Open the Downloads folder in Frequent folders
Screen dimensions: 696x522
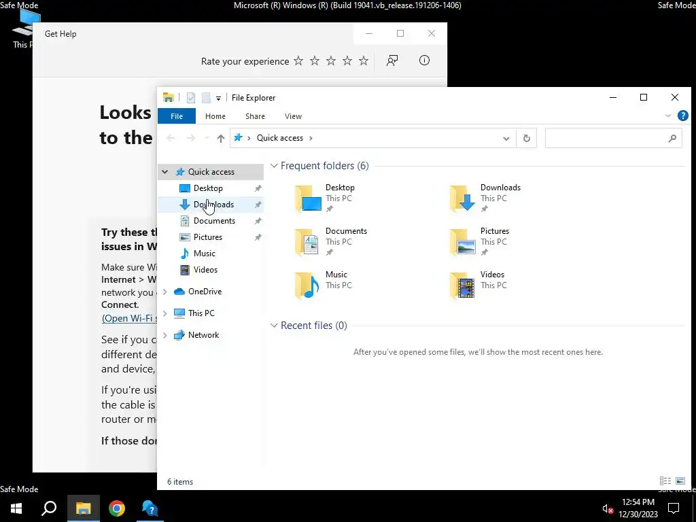485,198
